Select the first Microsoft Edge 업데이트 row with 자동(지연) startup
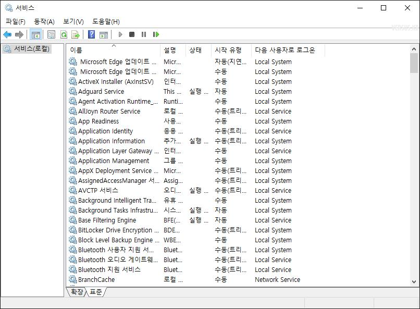 tap(196, 61)
